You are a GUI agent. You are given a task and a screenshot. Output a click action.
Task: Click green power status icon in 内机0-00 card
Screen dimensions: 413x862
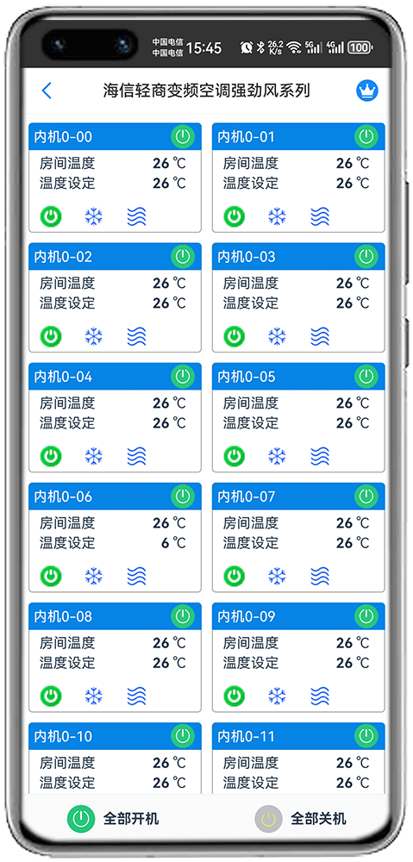(x=51, y=216)
